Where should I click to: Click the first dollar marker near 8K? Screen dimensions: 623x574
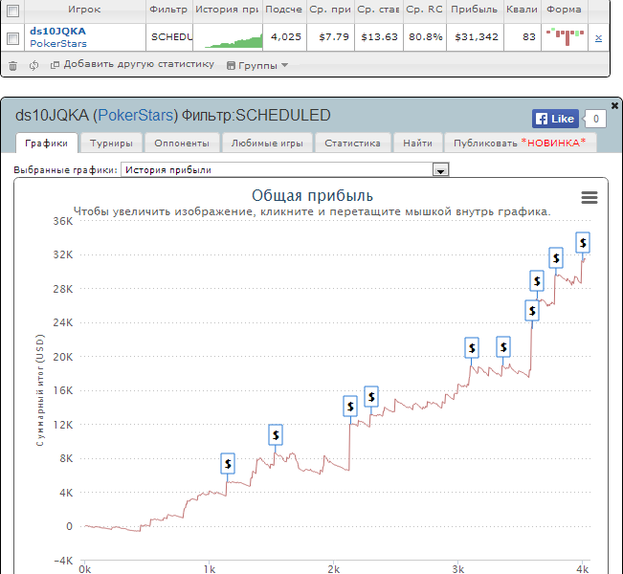click(x=228, y=463)
